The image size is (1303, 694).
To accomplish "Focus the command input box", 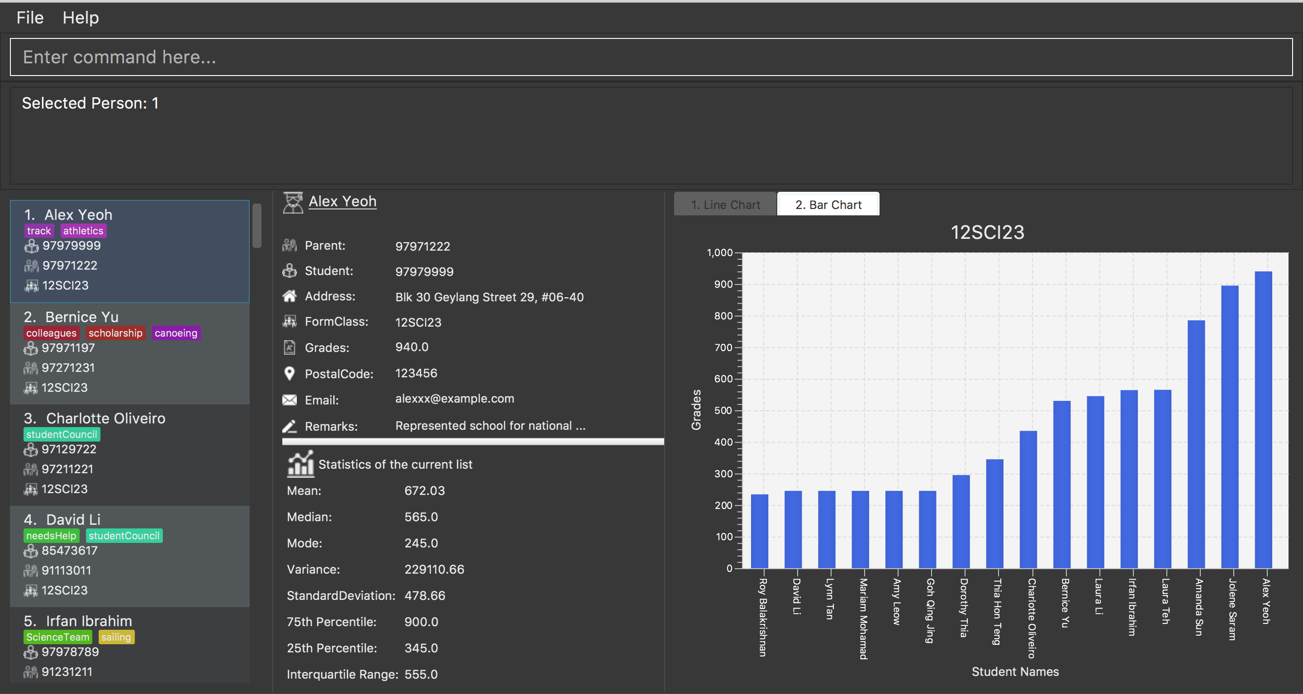I will pos(651,57).
